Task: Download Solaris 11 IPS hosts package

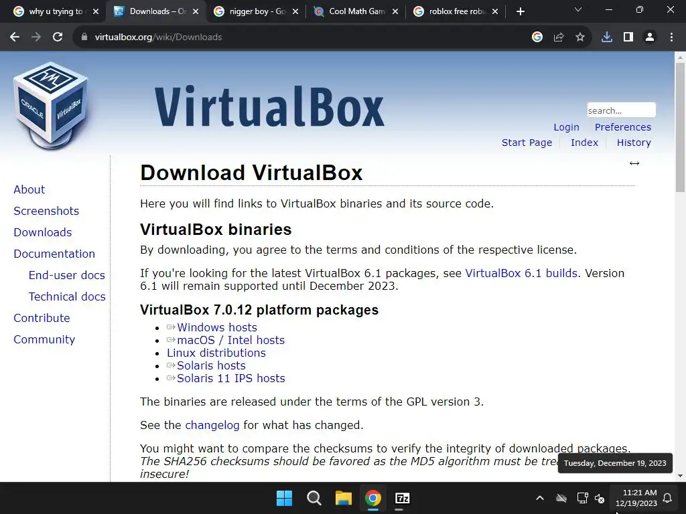Action: [x=231, y=378]
